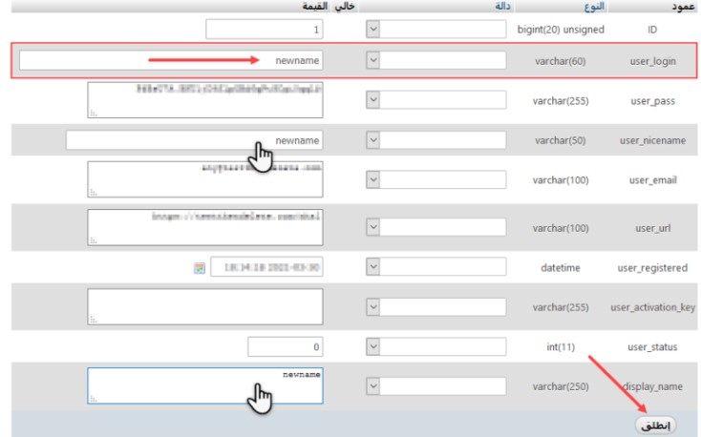Screen dimensions: 701x437
Task: Click the خالي column header
Action: (344, 7)
